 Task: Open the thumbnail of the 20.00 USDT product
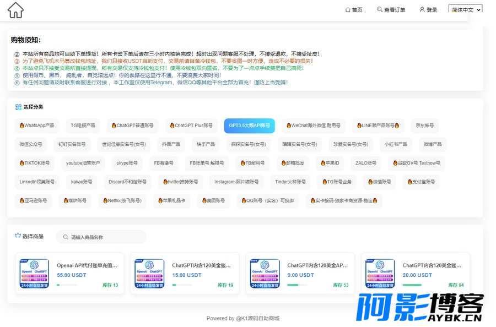click(380, 273)
